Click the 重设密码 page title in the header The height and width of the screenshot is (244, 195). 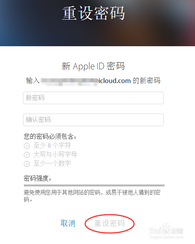click(94, 13)
